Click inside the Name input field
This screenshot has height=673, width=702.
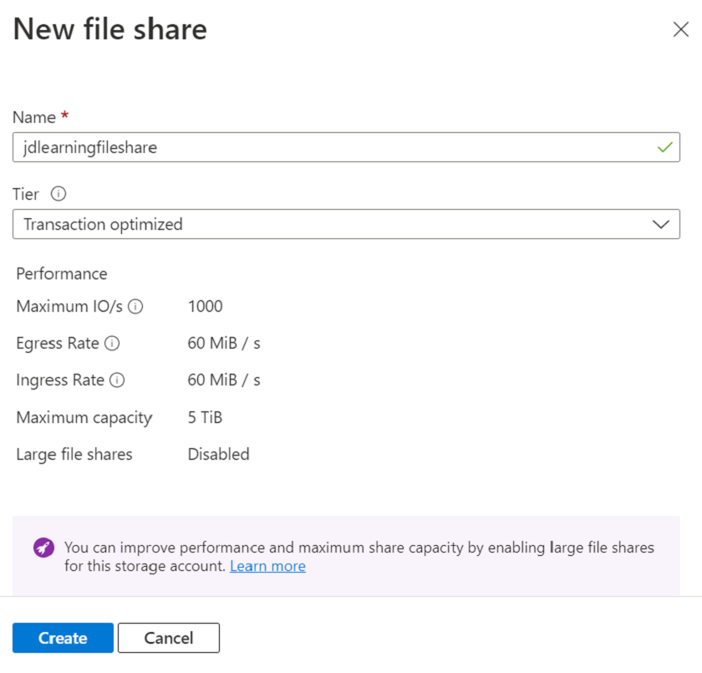[334, 147]
